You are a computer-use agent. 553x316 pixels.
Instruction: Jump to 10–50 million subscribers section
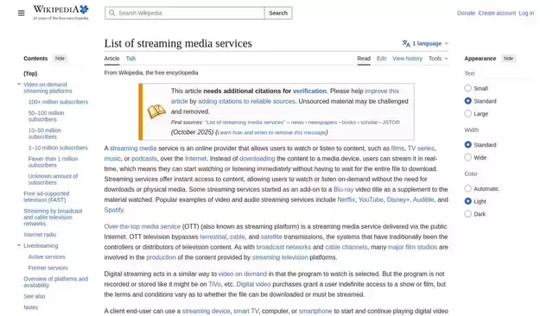45,134
